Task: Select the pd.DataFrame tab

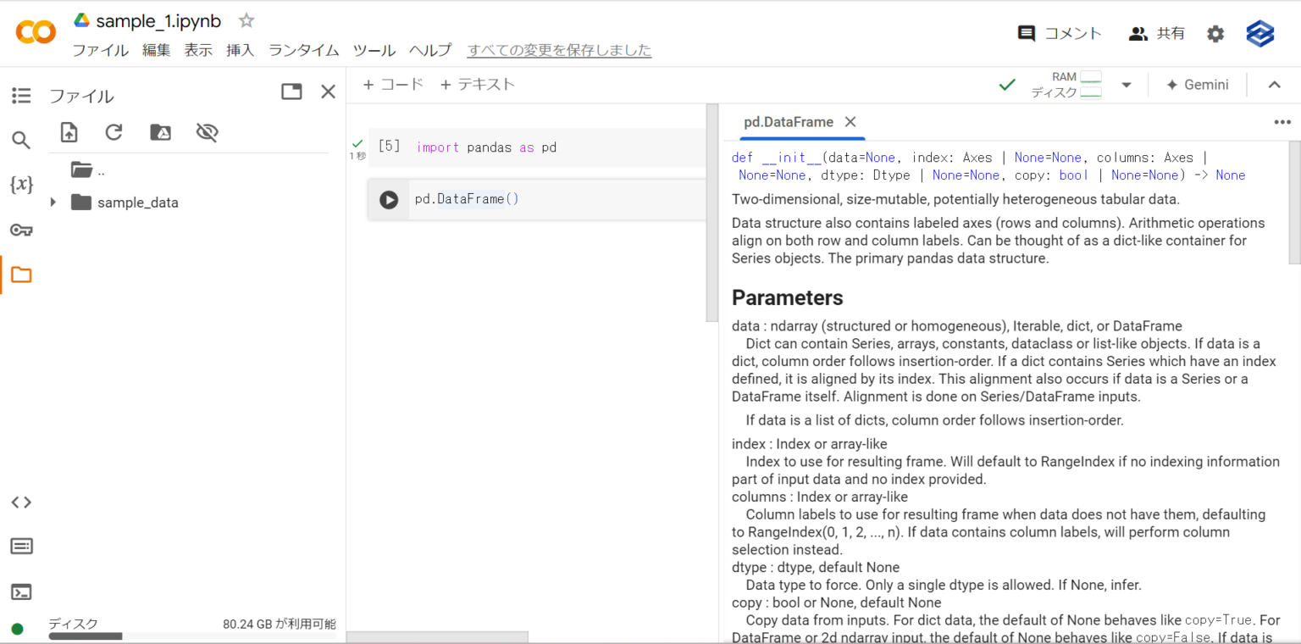Action: (788, 122)
